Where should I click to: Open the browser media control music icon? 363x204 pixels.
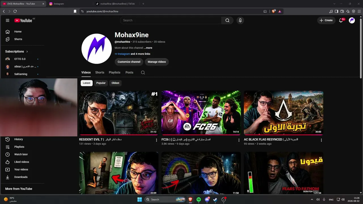pos(331,11)
